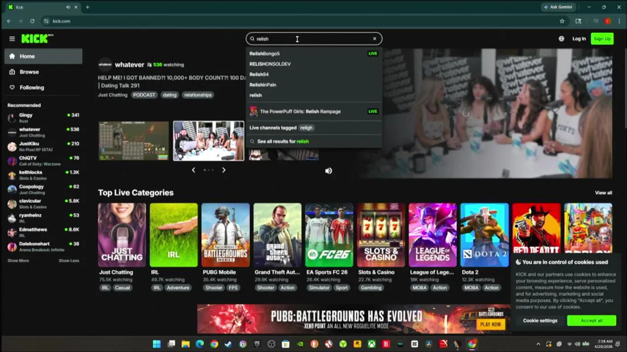Open Gingy recommended channel
The height and width of the screenshot is (352, 627).
coord(44,117)
